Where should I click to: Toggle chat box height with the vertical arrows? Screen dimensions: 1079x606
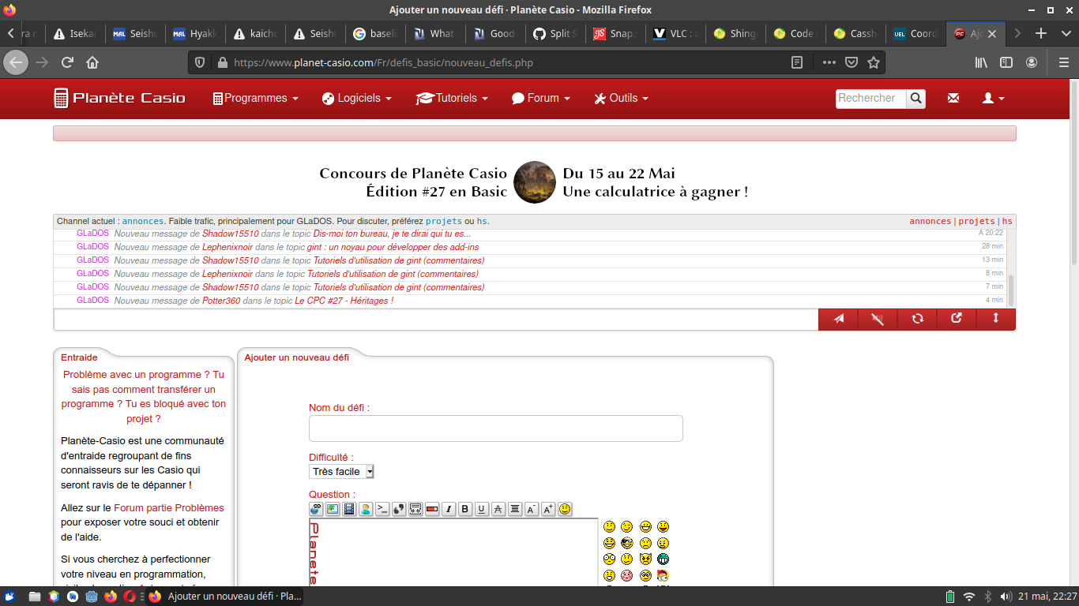point(995,319)
